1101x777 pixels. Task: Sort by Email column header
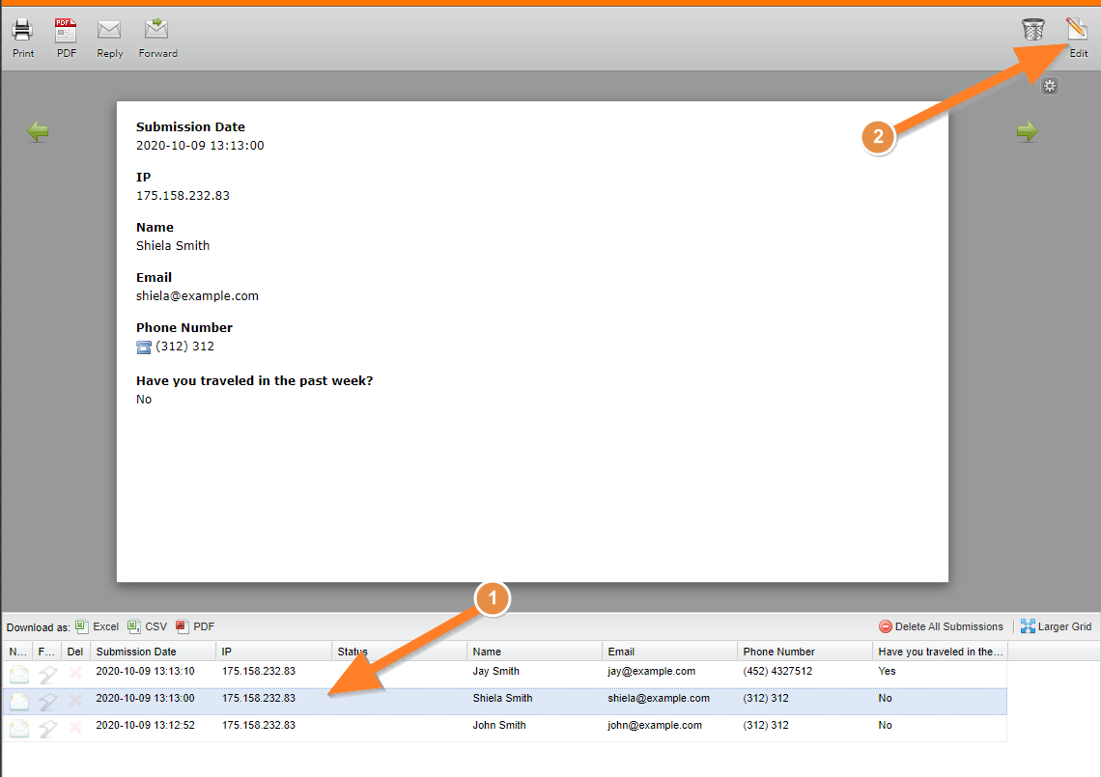(670, 652)
